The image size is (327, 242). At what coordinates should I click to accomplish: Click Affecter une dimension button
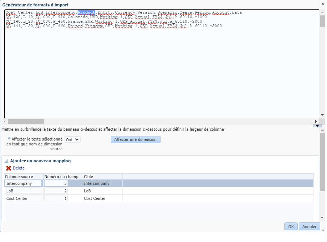(x=135, y=139)
